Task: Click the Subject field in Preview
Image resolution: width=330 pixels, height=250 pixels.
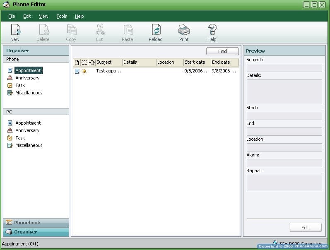Action: (x=284, y=68)
